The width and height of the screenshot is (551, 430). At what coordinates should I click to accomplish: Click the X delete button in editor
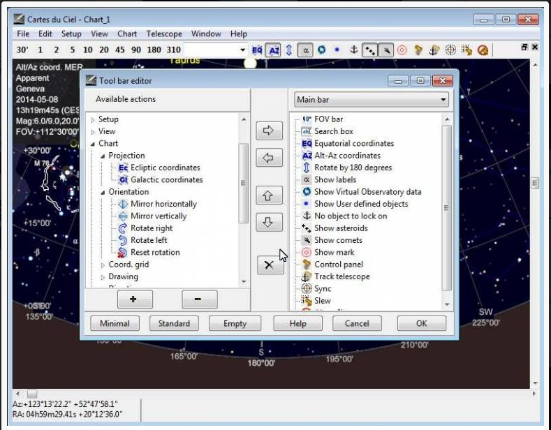tap(270, 265)
